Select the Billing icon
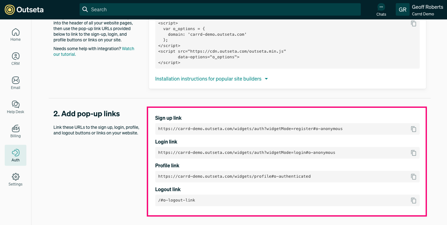 [x=15, y=131]
